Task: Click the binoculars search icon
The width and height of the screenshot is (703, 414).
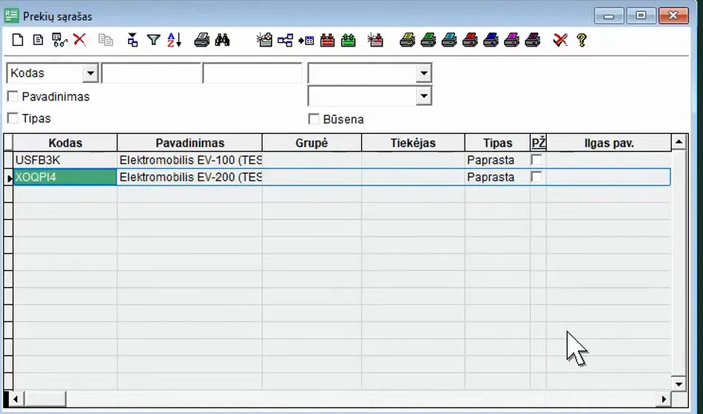Action: click(x=223, y=40)
